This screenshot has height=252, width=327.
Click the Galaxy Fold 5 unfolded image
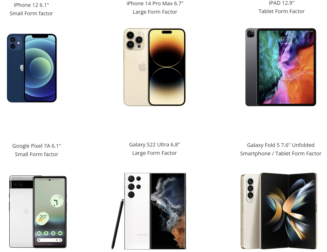pos(279,211)
